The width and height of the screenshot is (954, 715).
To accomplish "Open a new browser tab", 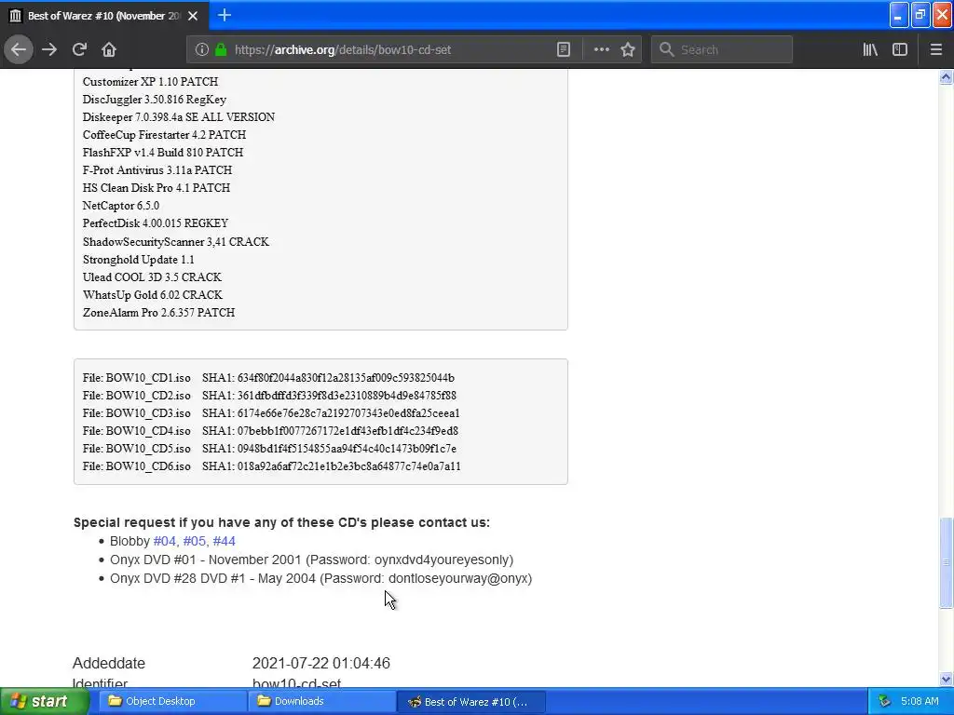I will tap(224, 15).
